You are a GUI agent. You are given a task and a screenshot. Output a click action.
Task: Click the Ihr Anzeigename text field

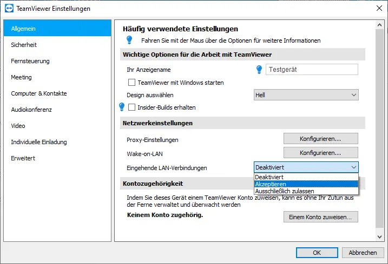[312, 70]
